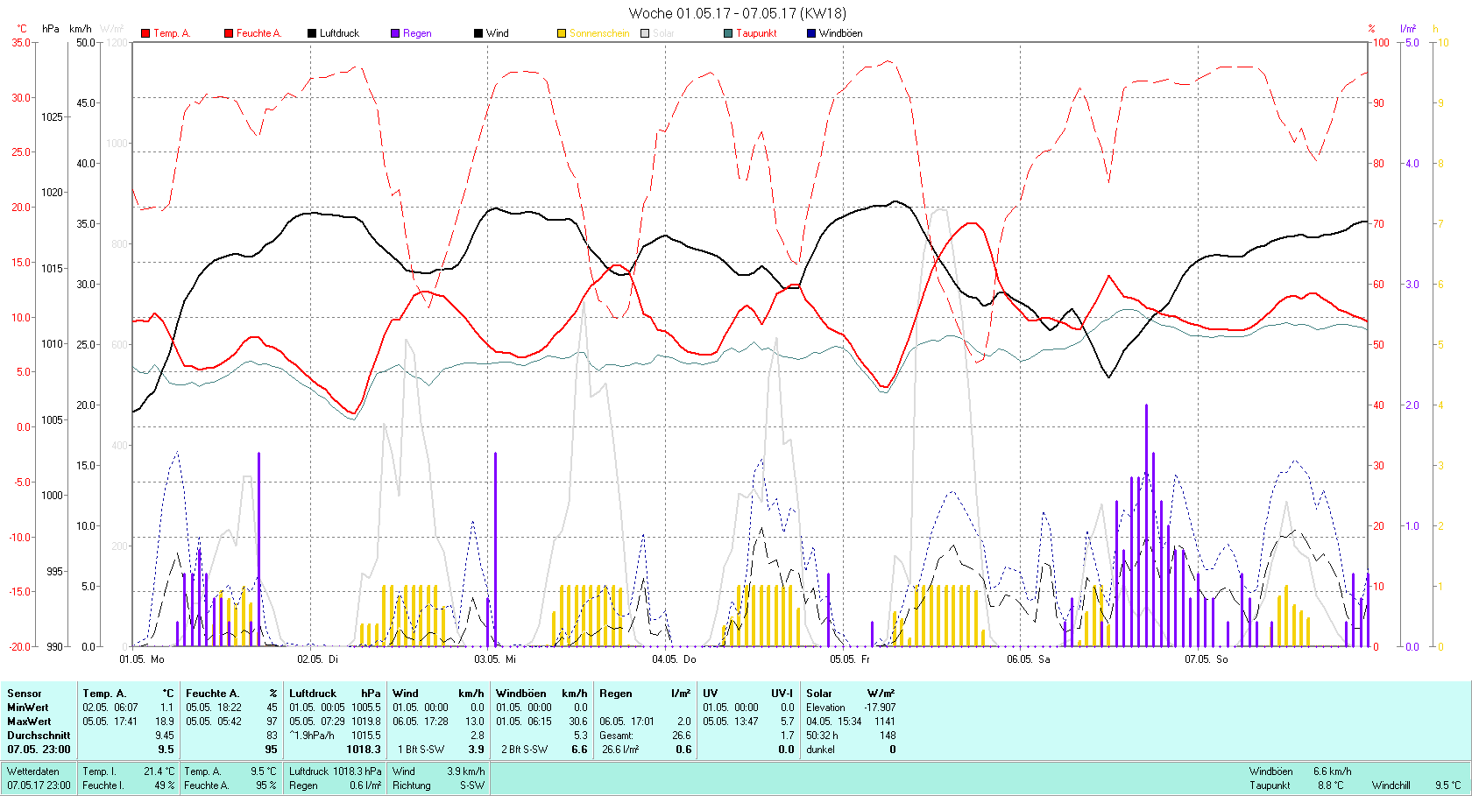
Task: Click the Temp. I. value 21.4 °C
Action: click(159, 771)
